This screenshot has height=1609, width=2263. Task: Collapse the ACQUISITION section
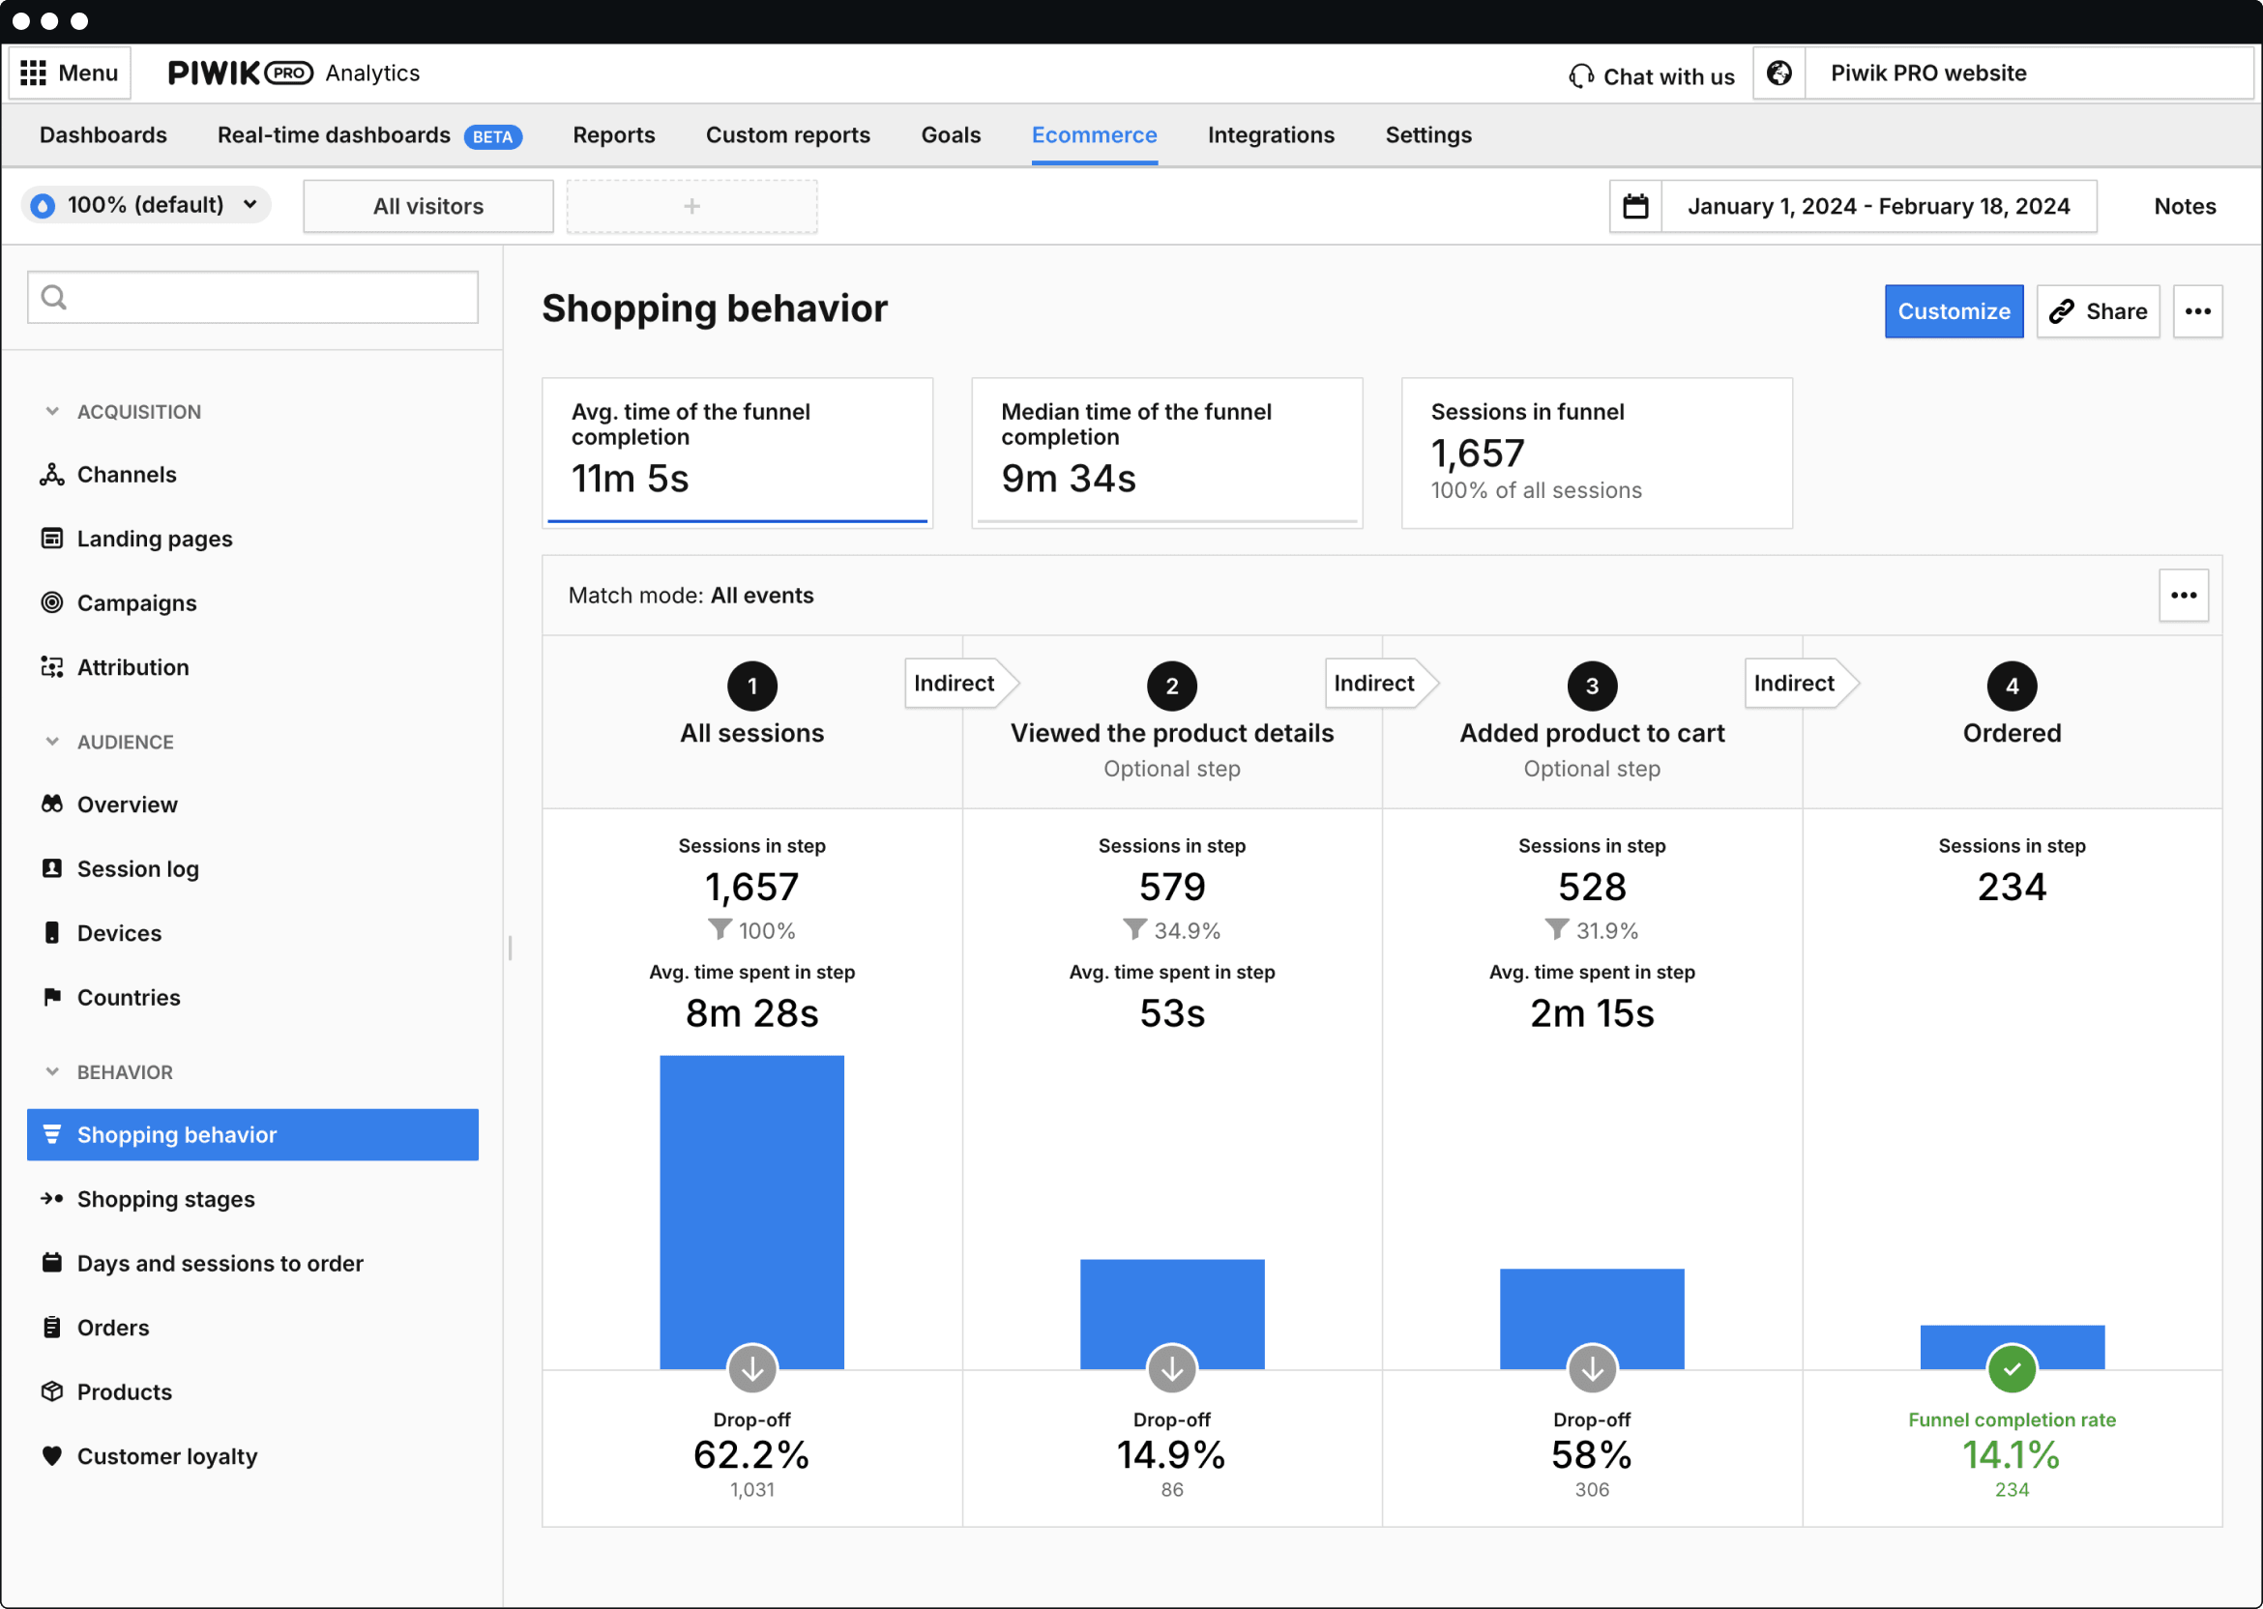51,411
